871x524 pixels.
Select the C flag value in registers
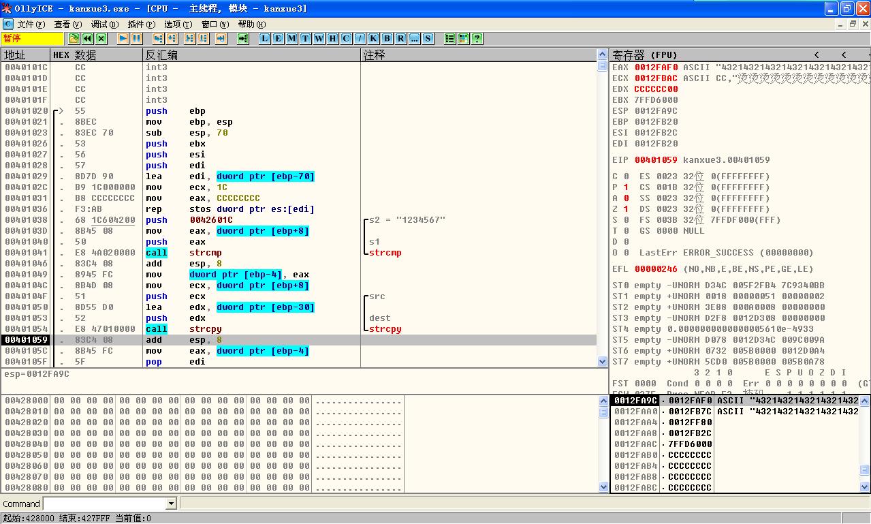[626, 176]
